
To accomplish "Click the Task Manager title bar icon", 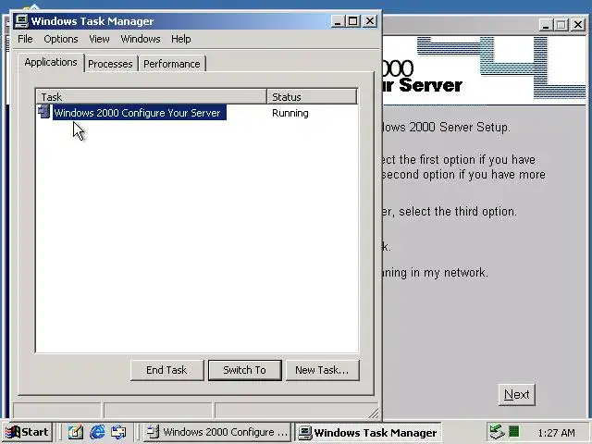I will 21,21.
